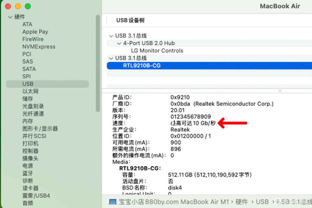312x208 pixels.
Task: Open the FireWire section
Action: point(33,39)
